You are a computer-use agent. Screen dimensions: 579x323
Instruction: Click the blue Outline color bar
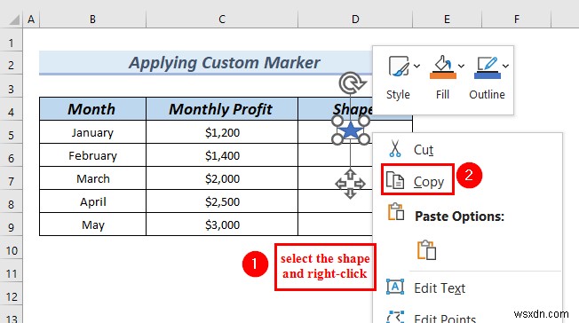pos(488,76)
